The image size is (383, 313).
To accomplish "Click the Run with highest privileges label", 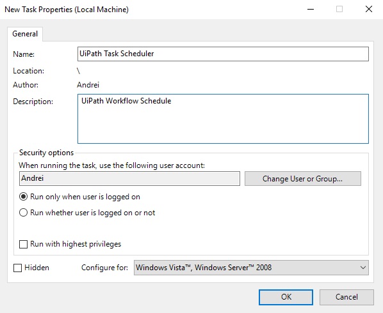I will (x=76, y=244).
